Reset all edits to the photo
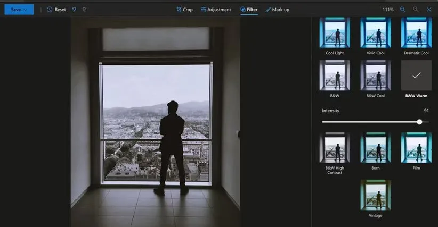Screen dimensions: 438x227 (56, 10)
